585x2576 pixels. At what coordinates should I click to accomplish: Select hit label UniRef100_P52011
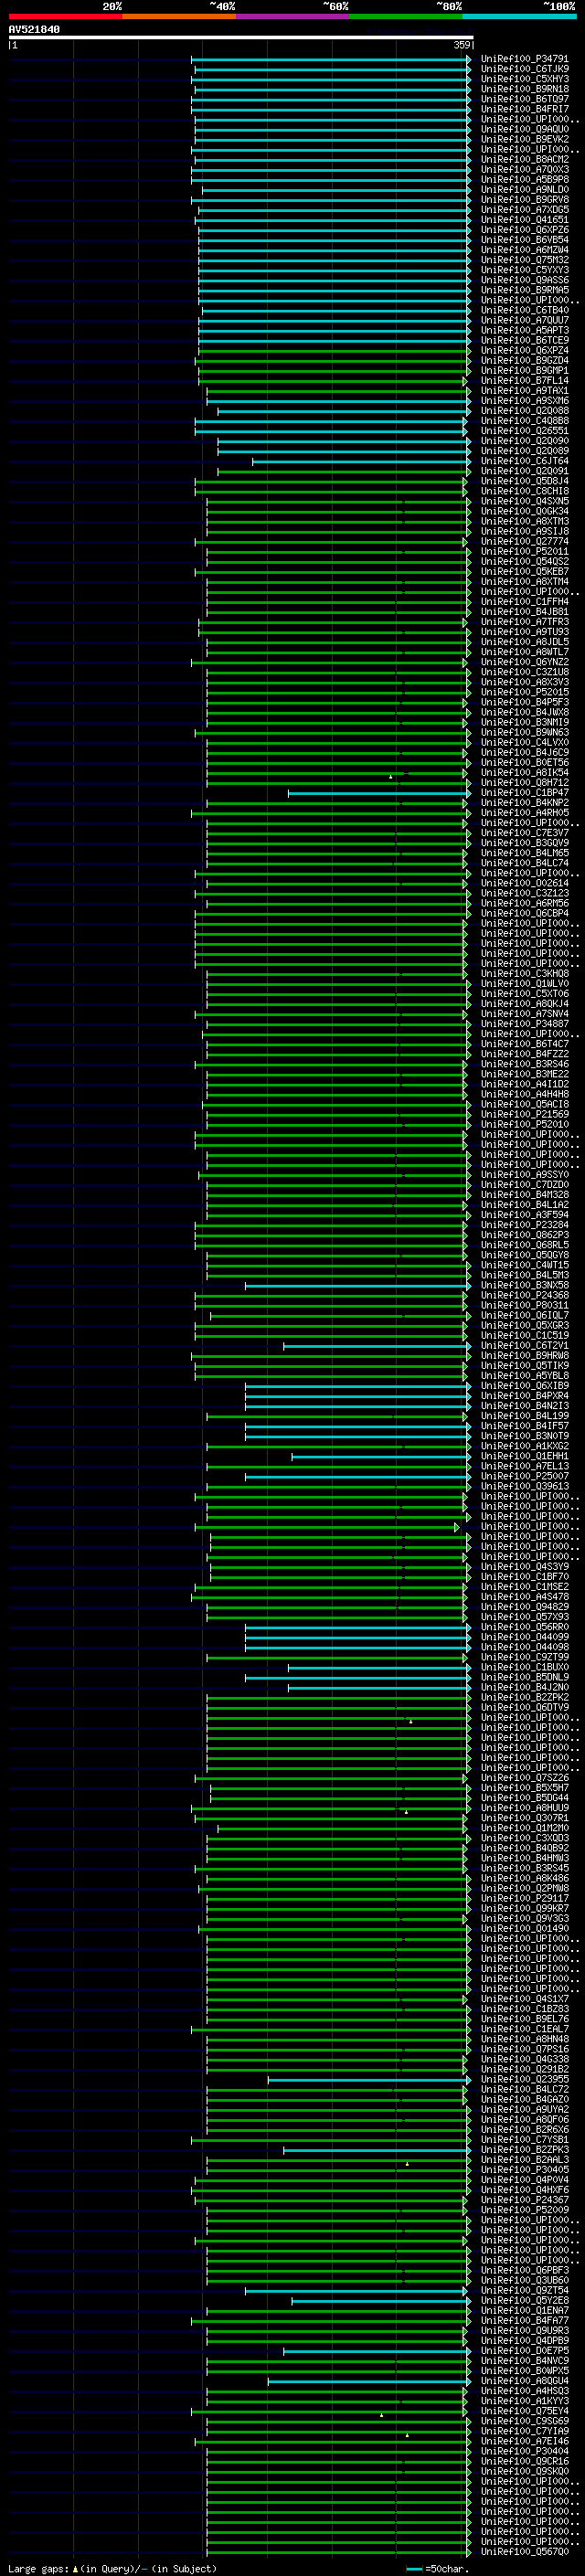pos(524,551)
